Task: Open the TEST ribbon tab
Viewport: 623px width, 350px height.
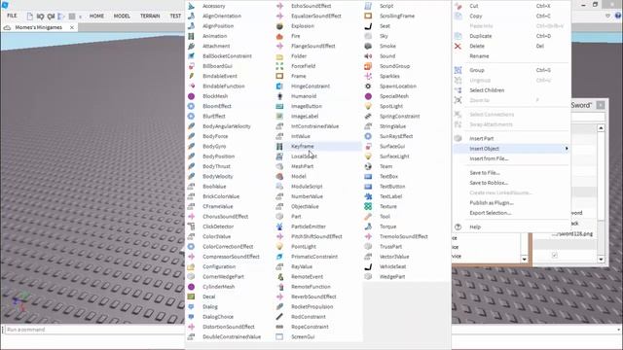Action: (x=175, y=16)
